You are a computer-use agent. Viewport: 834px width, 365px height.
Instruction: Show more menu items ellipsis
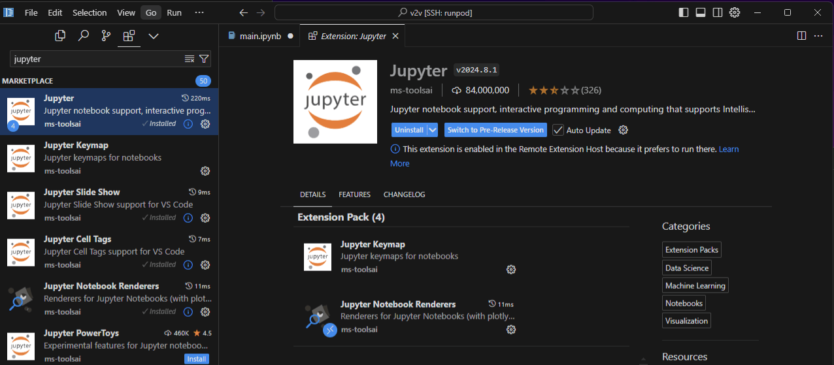pyautogui.click(x=199, y=12)
